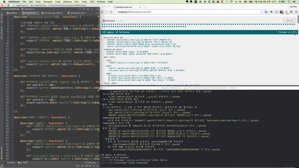
Task: Click the regexSpec.js breadcrumb
Action: (x=28, y=9)
